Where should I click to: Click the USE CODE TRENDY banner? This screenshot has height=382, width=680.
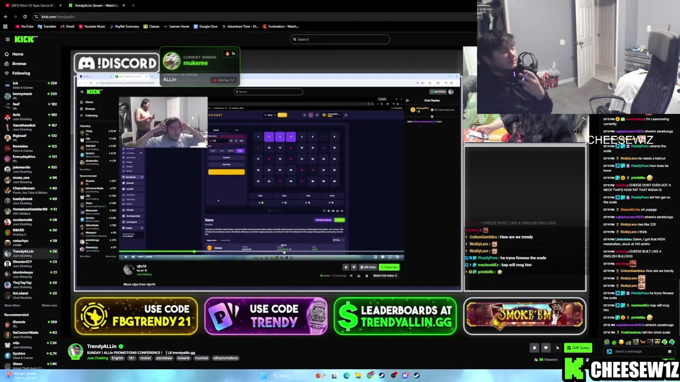[x=266, y=316]
